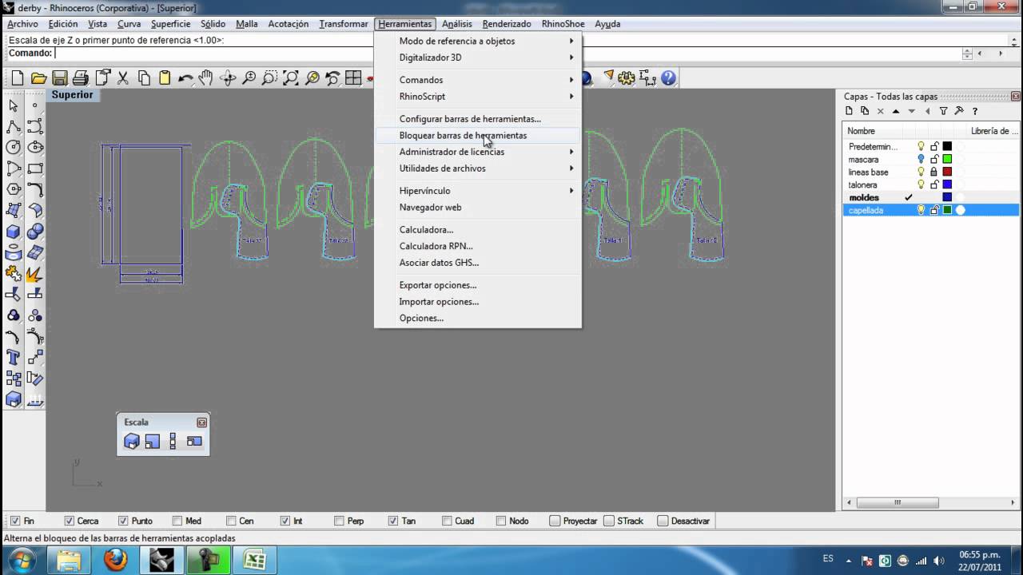
Task: Click the mascara layer green color swatch
Action: [947, 159]
